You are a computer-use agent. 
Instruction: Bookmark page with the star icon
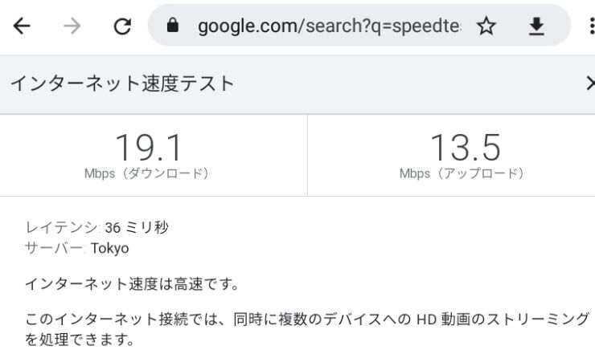486,26
